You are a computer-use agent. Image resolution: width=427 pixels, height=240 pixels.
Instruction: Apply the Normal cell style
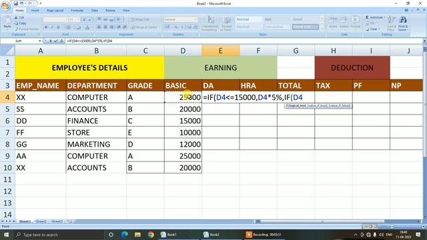pyautogui.click(x=248, y=19)
